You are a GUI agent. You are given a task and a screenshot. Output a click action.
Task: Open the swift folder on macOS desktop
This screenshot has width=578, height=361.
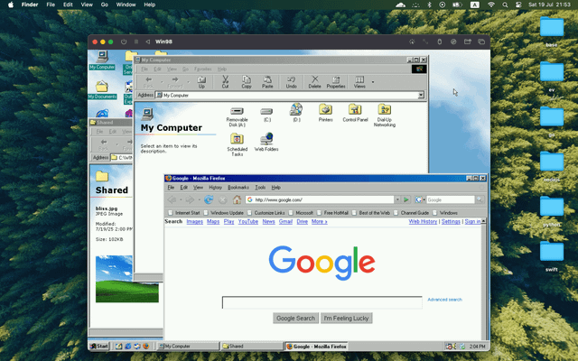pyautogui.click(x=552, y=256)
